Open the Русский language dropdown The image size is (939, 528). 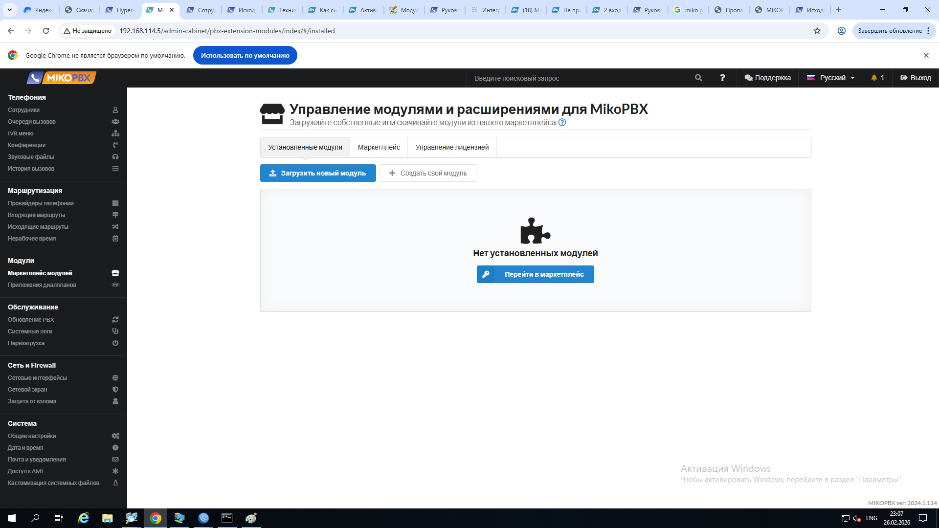[831, 78]
